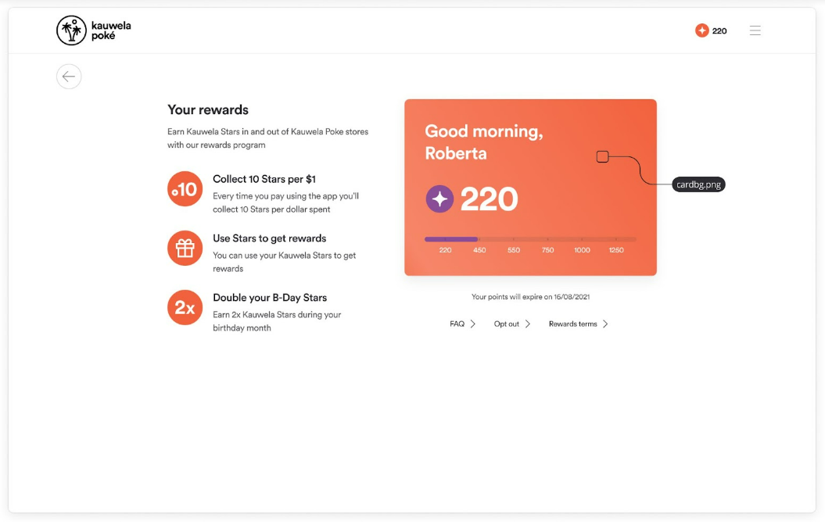This screenshot has height=522, width=825.
Task: Click the cardbg.png label tag
Action: tap(698, 184)
